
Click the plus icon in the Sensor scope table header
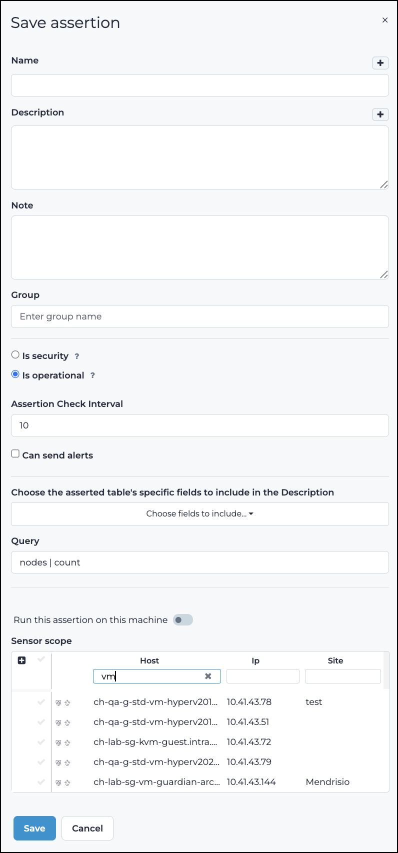tap(21, 660)
